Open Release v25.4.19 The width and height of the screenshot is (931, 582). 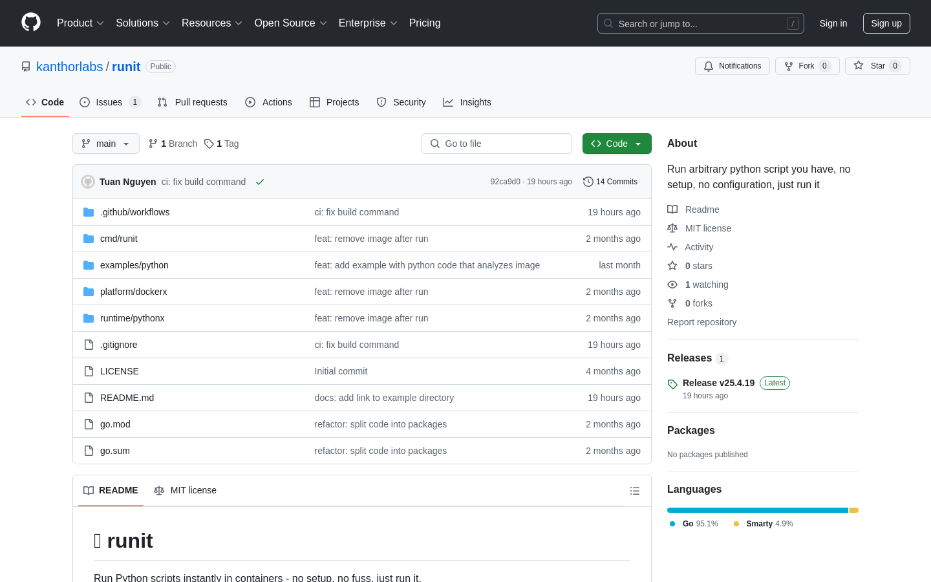[718, 383]
